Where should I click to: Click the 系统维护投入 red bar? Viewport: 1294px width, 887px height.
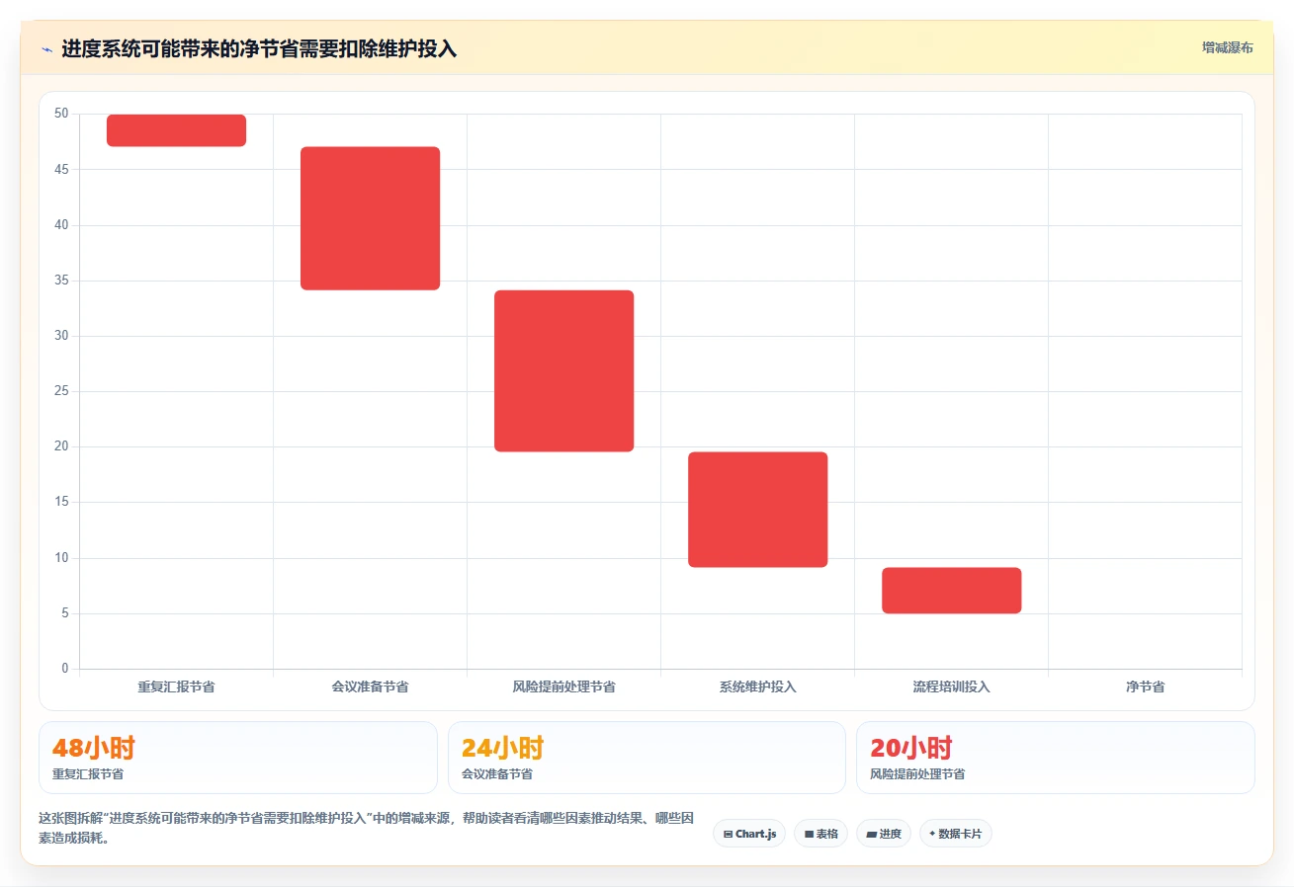click(757, 510)
